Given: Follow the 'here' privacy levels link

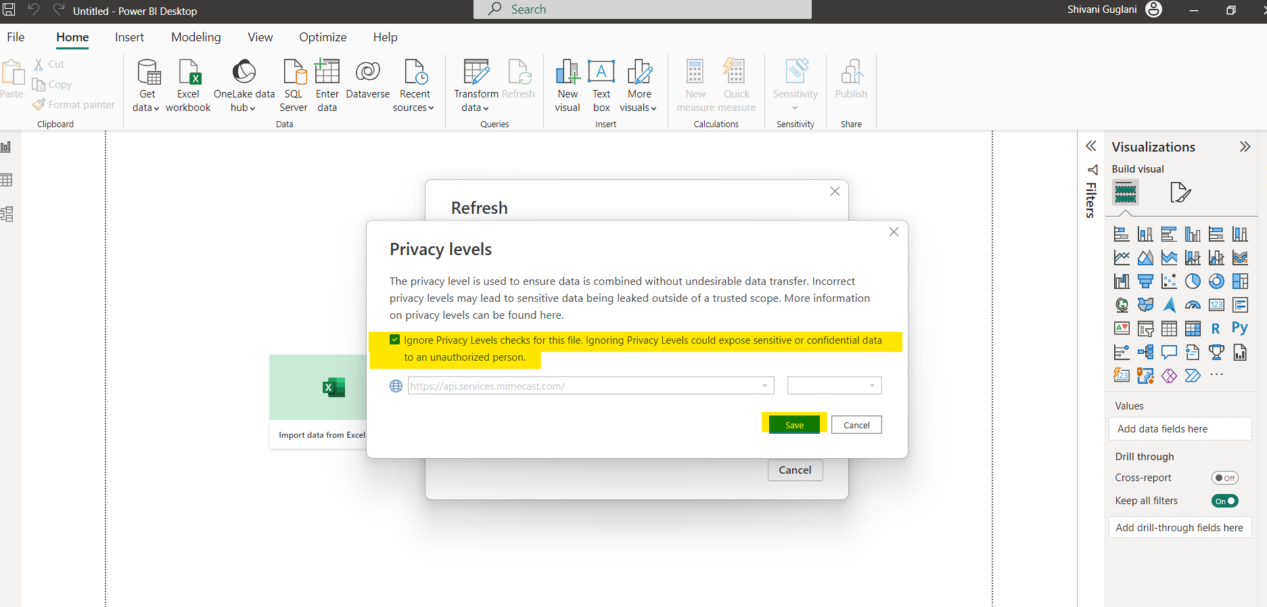Looking at the screenshot, I should (x=550, y=315).
